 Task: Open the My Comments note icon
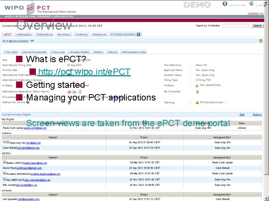click(x=197, y=92)
